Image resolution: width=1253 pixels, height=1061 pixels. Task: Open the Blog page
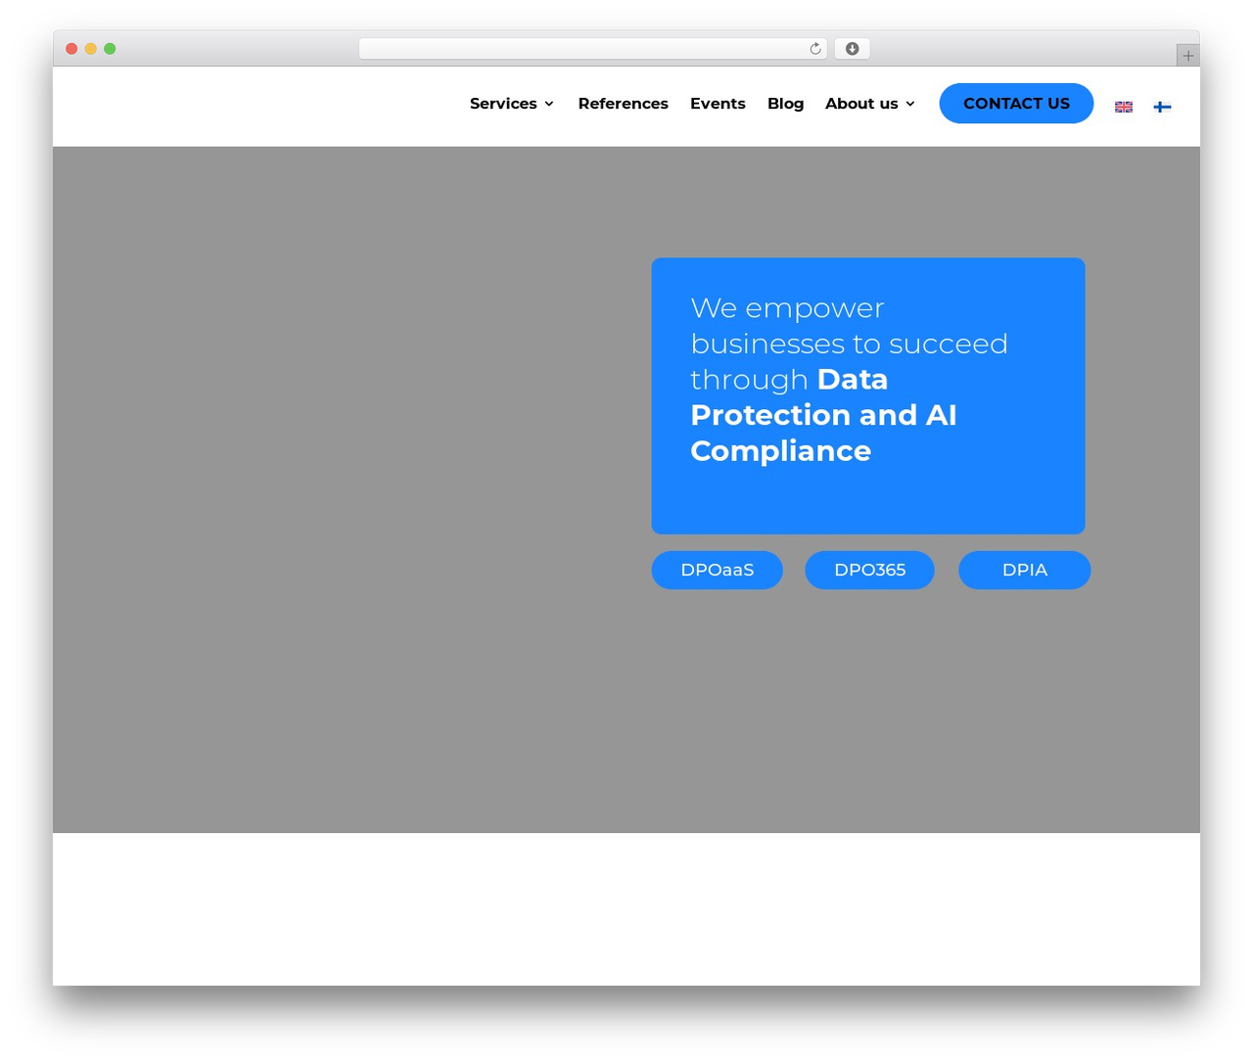pos(785,104)
